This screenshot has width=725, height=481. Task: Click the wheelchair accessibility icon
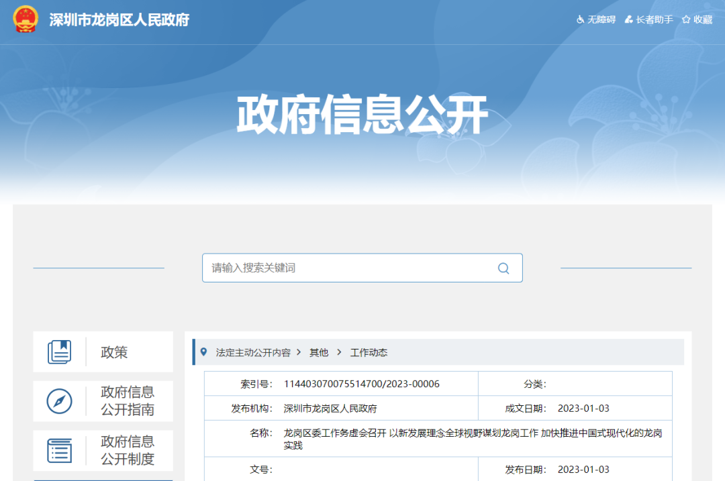coord(580,19)
